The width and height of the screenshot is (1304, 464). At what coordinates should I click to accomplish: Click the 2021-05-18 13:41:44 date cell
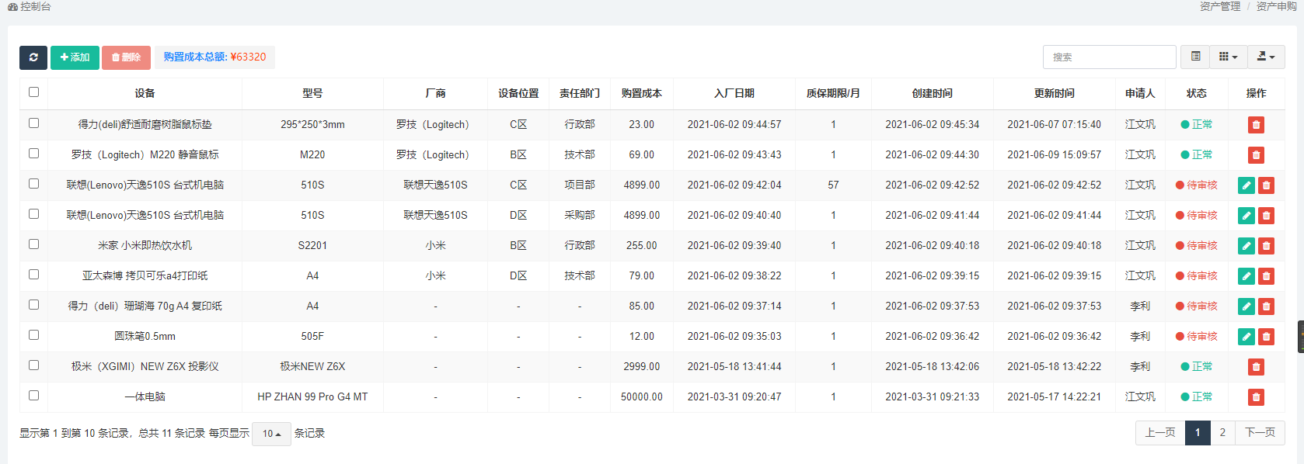point(734,366)
